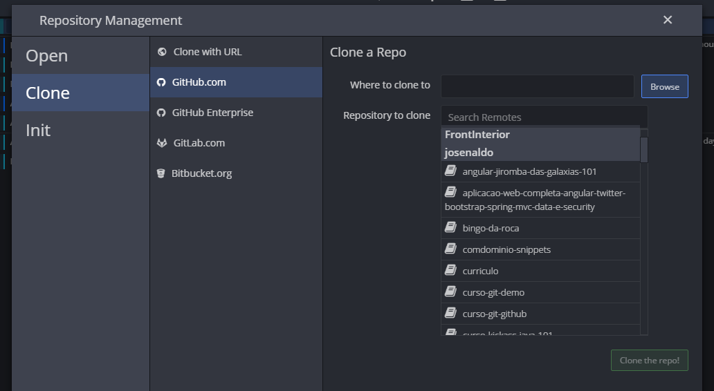Screen dimensions: 714x391
Task: Switch to the Init tab
Action: [80, 130]
